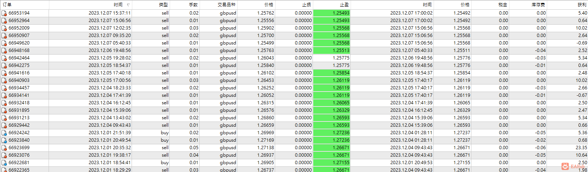
Task: Click profit value -0.69
Action: 582,43
